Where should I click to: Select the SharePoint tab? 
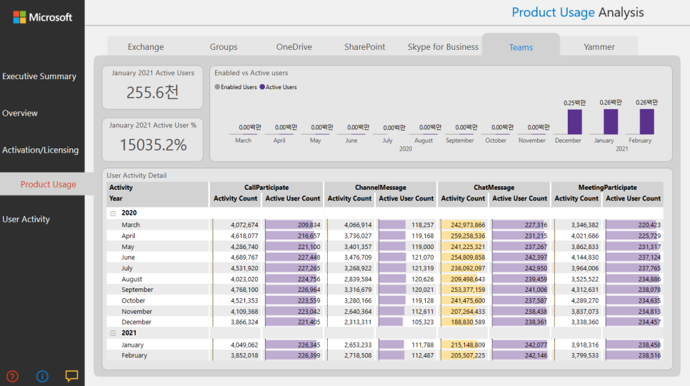coord(364,46)
